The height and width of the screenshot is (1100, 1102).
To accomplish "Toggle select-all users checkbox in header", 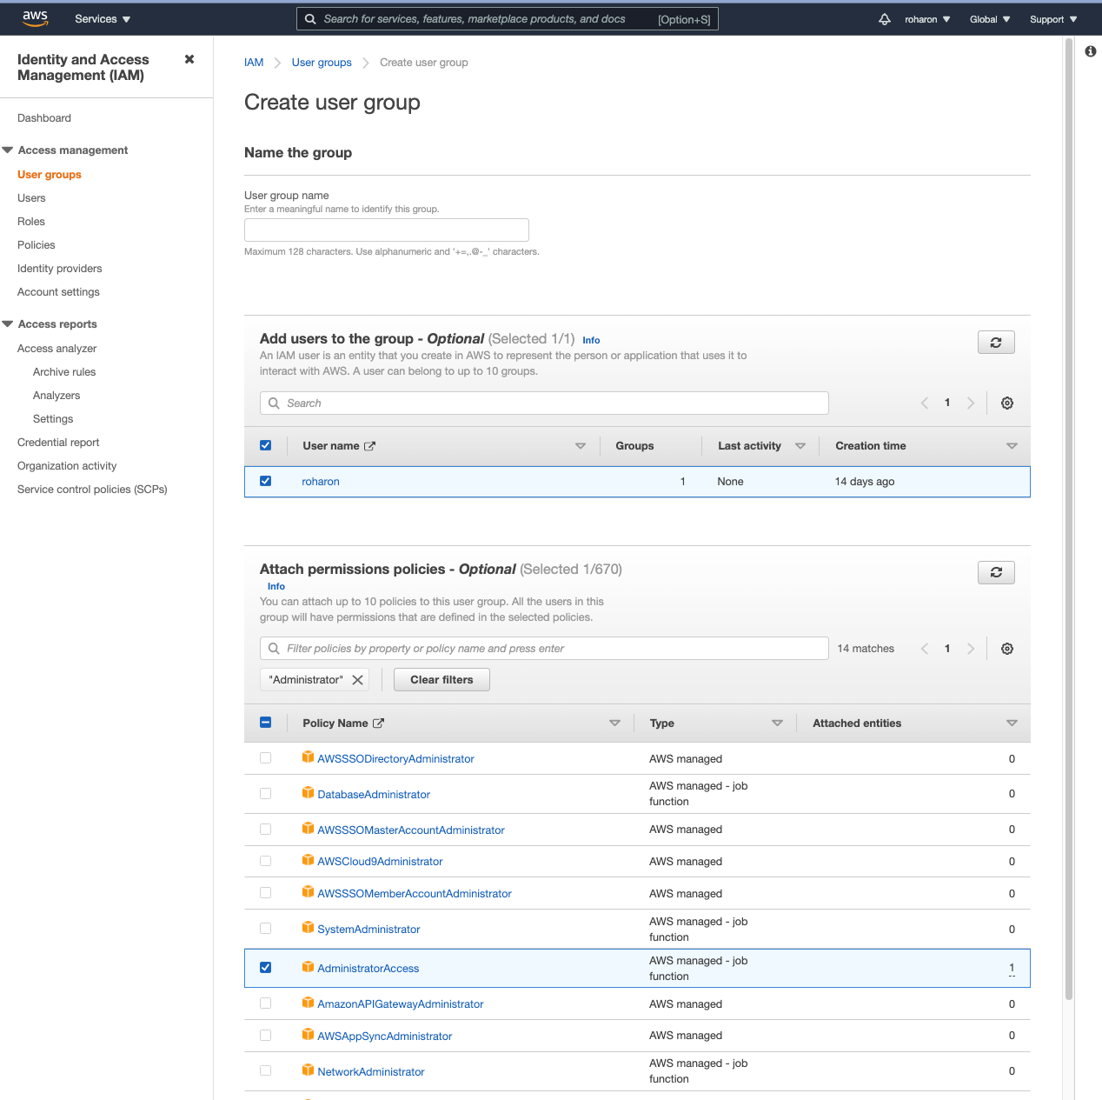I will (x=266, y=445).
